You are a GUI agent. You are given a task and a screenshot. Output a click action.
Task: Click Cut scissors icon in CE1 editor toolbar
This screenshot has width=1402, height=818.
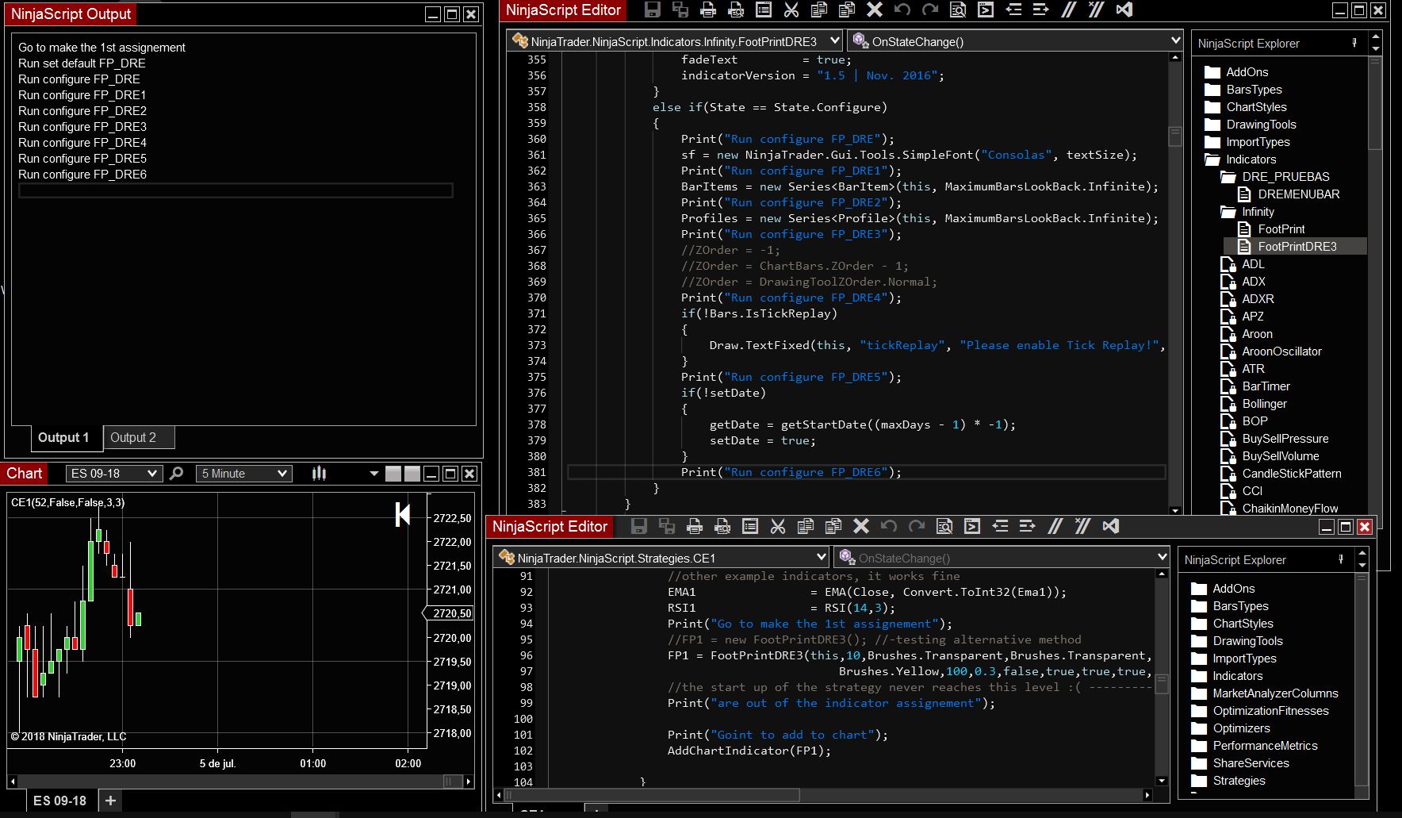coord(777,526)
